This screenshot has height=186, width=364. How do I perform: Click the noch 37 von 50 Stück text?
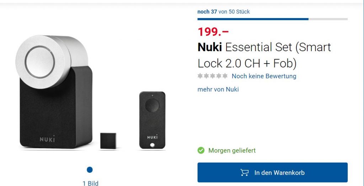[223, 12]
